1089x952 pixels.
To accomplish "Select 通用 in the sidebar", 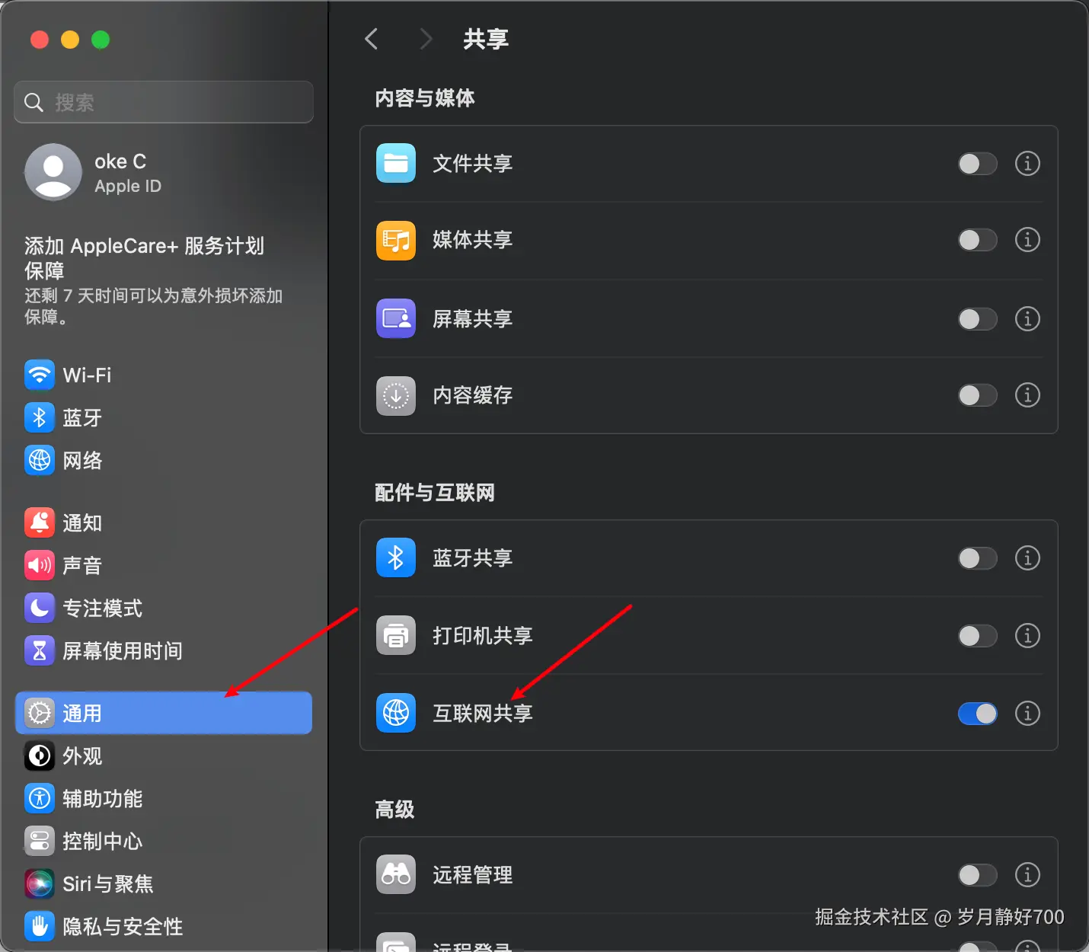I will (81, 712).
